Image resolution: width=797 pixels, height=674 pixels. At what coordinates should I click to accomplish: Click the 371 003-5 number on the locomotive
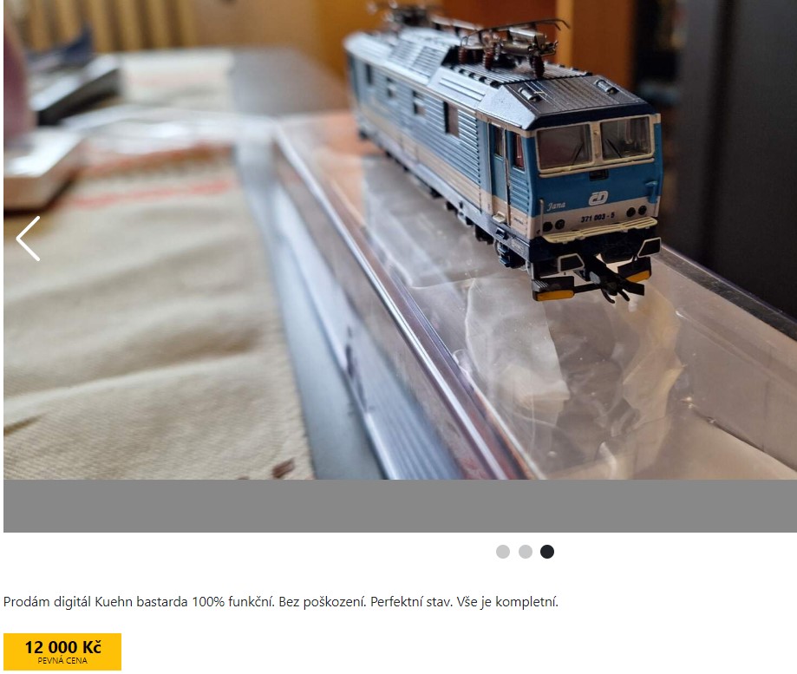[598, 217]
